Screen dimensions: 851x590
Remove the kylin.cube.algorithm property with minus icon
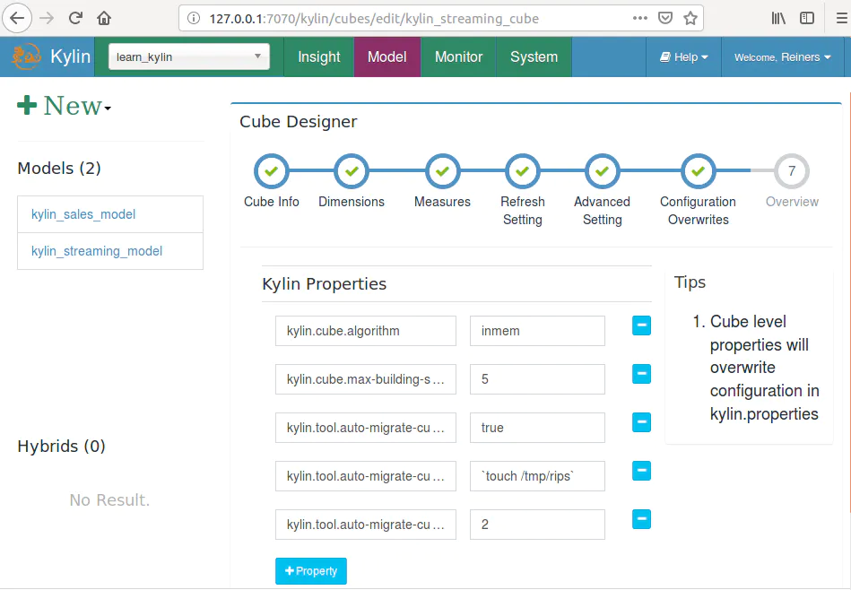point(640,325)
